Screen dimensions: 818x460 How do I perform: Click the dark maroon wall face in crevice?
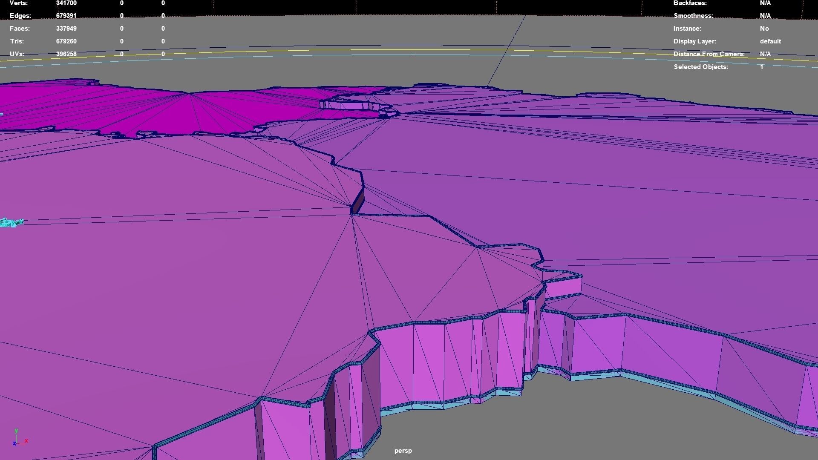359,202
